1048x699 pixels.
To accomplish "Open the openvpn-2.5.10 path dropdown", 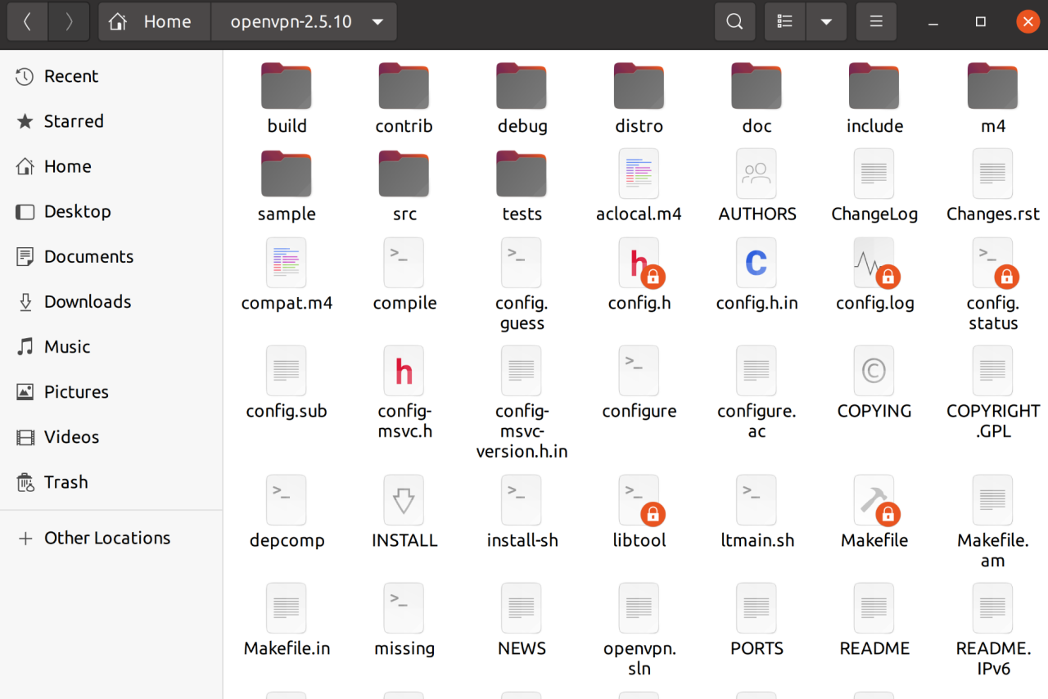I will (304, 22).
